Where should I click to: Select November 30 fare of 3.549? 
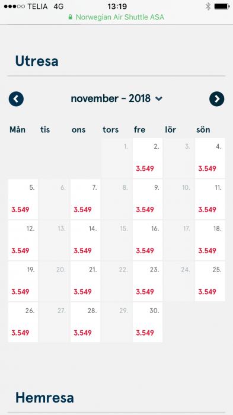pos(148,322)
